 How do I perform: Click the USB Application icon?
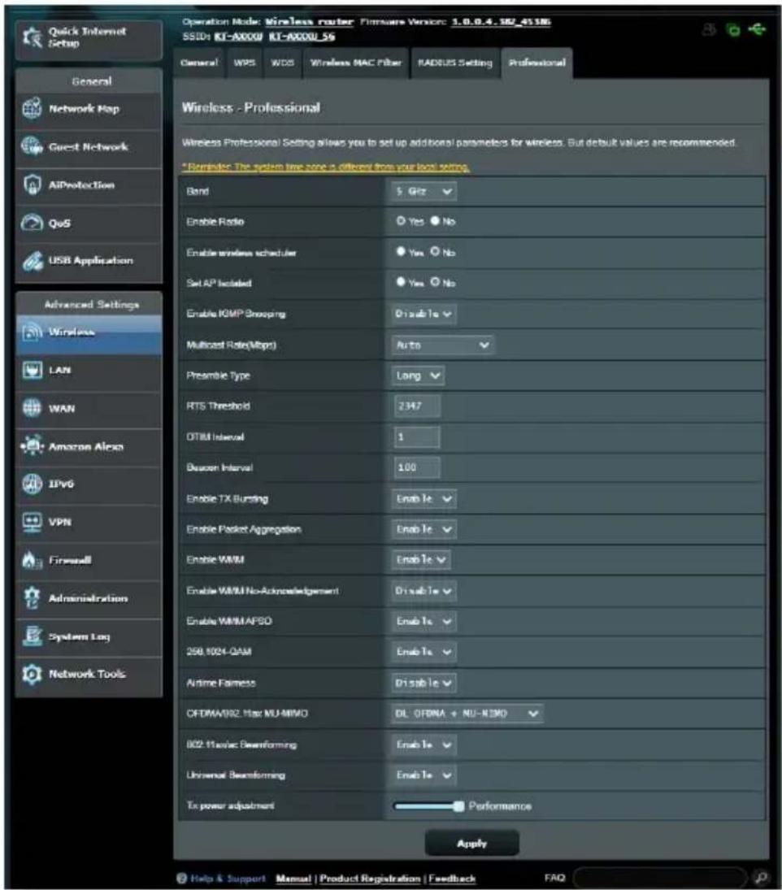(32, 261)
